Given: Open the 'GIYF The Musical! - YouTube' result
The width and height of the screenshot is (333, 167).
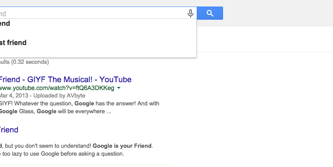Looking at the screenshot, I should click(x=66, y=80).
